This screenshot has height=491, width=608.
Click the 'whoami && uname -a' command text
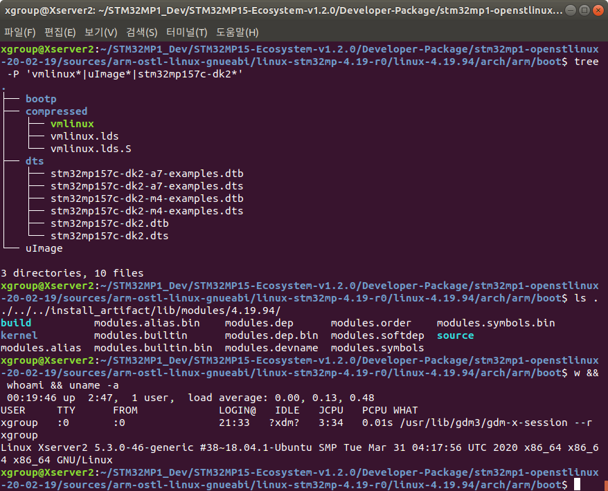pos(63,385)
